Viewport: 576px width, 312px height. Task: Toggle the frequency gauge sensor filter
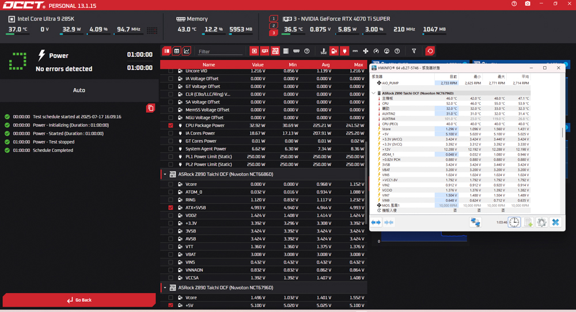point(376,51)
